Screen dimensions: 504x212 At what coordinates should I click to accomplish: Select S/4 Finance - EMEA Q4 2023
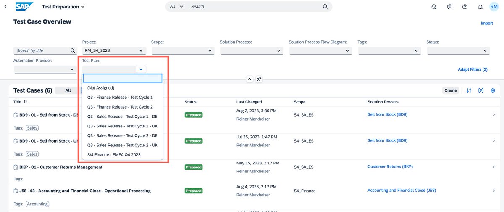pos(122,155)
